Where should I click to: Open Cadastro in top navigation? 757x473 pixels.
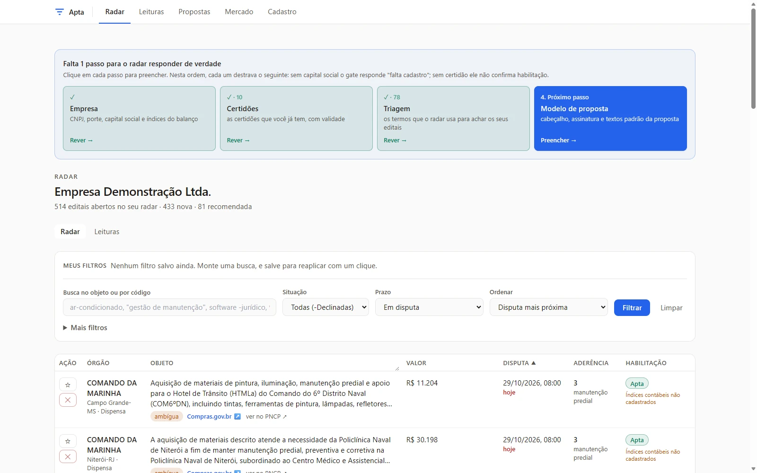pyautogui.click(x=282, y=12)
